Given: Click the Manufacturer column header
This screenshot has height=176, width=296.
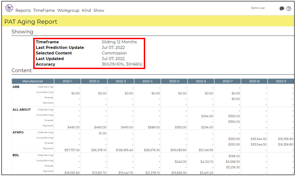Looking at the screenshot, I should pos(33,81).
